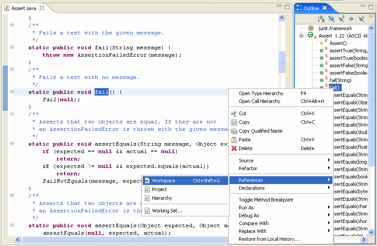
Task: Choose Compare With menu entry
Action: 281,223
